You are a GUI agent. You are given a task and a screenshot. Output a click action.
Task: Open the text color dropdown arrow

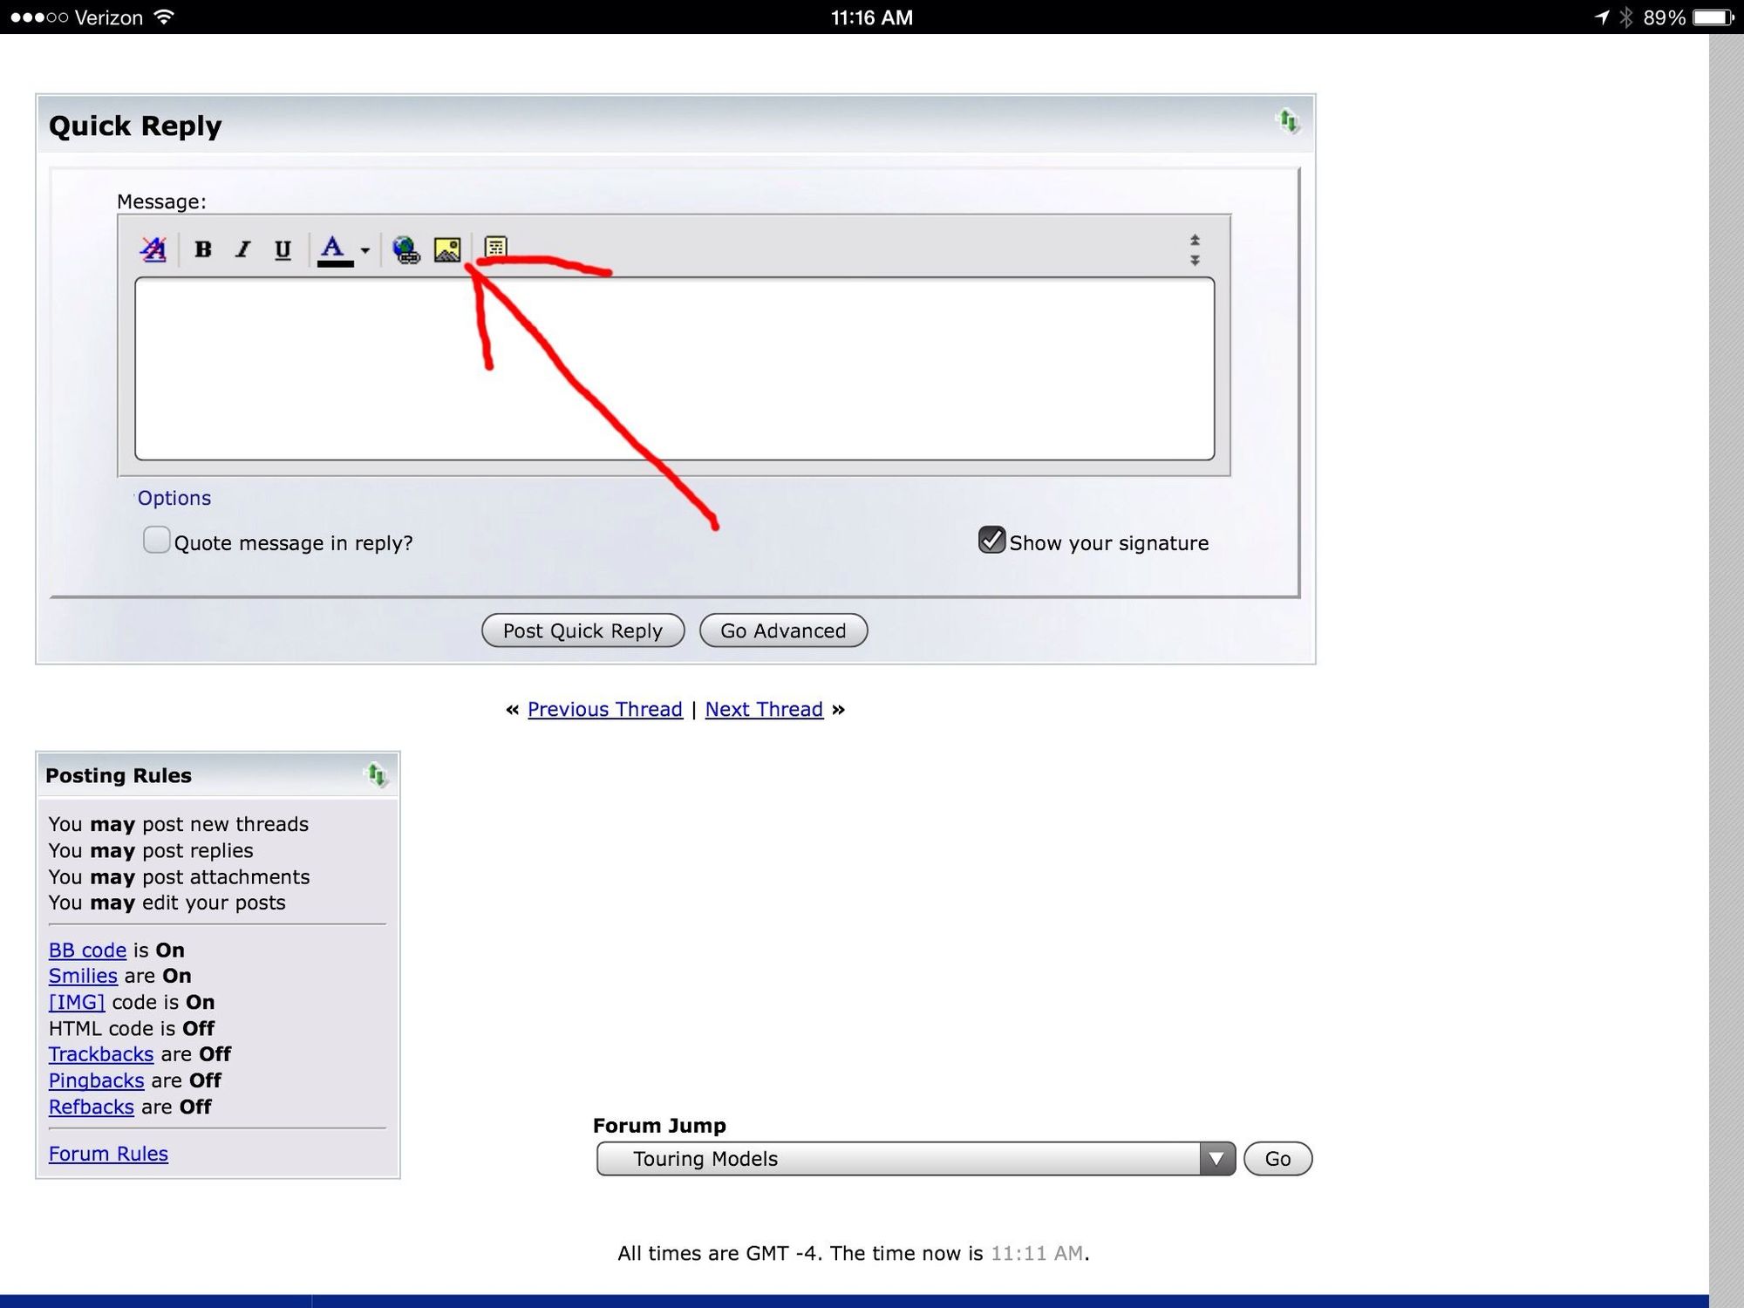(365, 250)
